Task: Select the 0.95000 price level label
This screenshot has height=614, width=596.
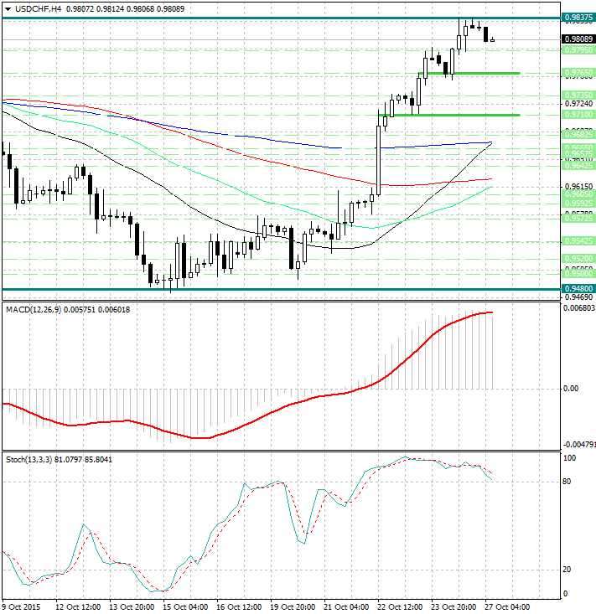Action: (x=578, y=273)
